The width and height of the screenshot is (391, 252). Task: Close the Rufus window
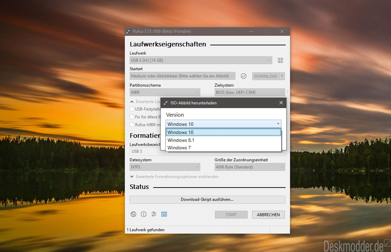point(282,31)
